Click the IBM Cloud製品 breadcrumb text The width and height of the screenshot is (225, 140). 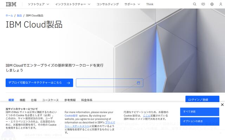click(34, 15)
